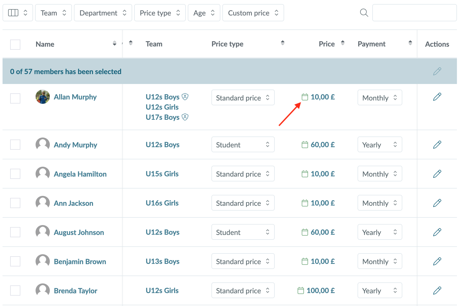
Task: Open August Johnson's member profile link
Action: [x=79, y=232]
